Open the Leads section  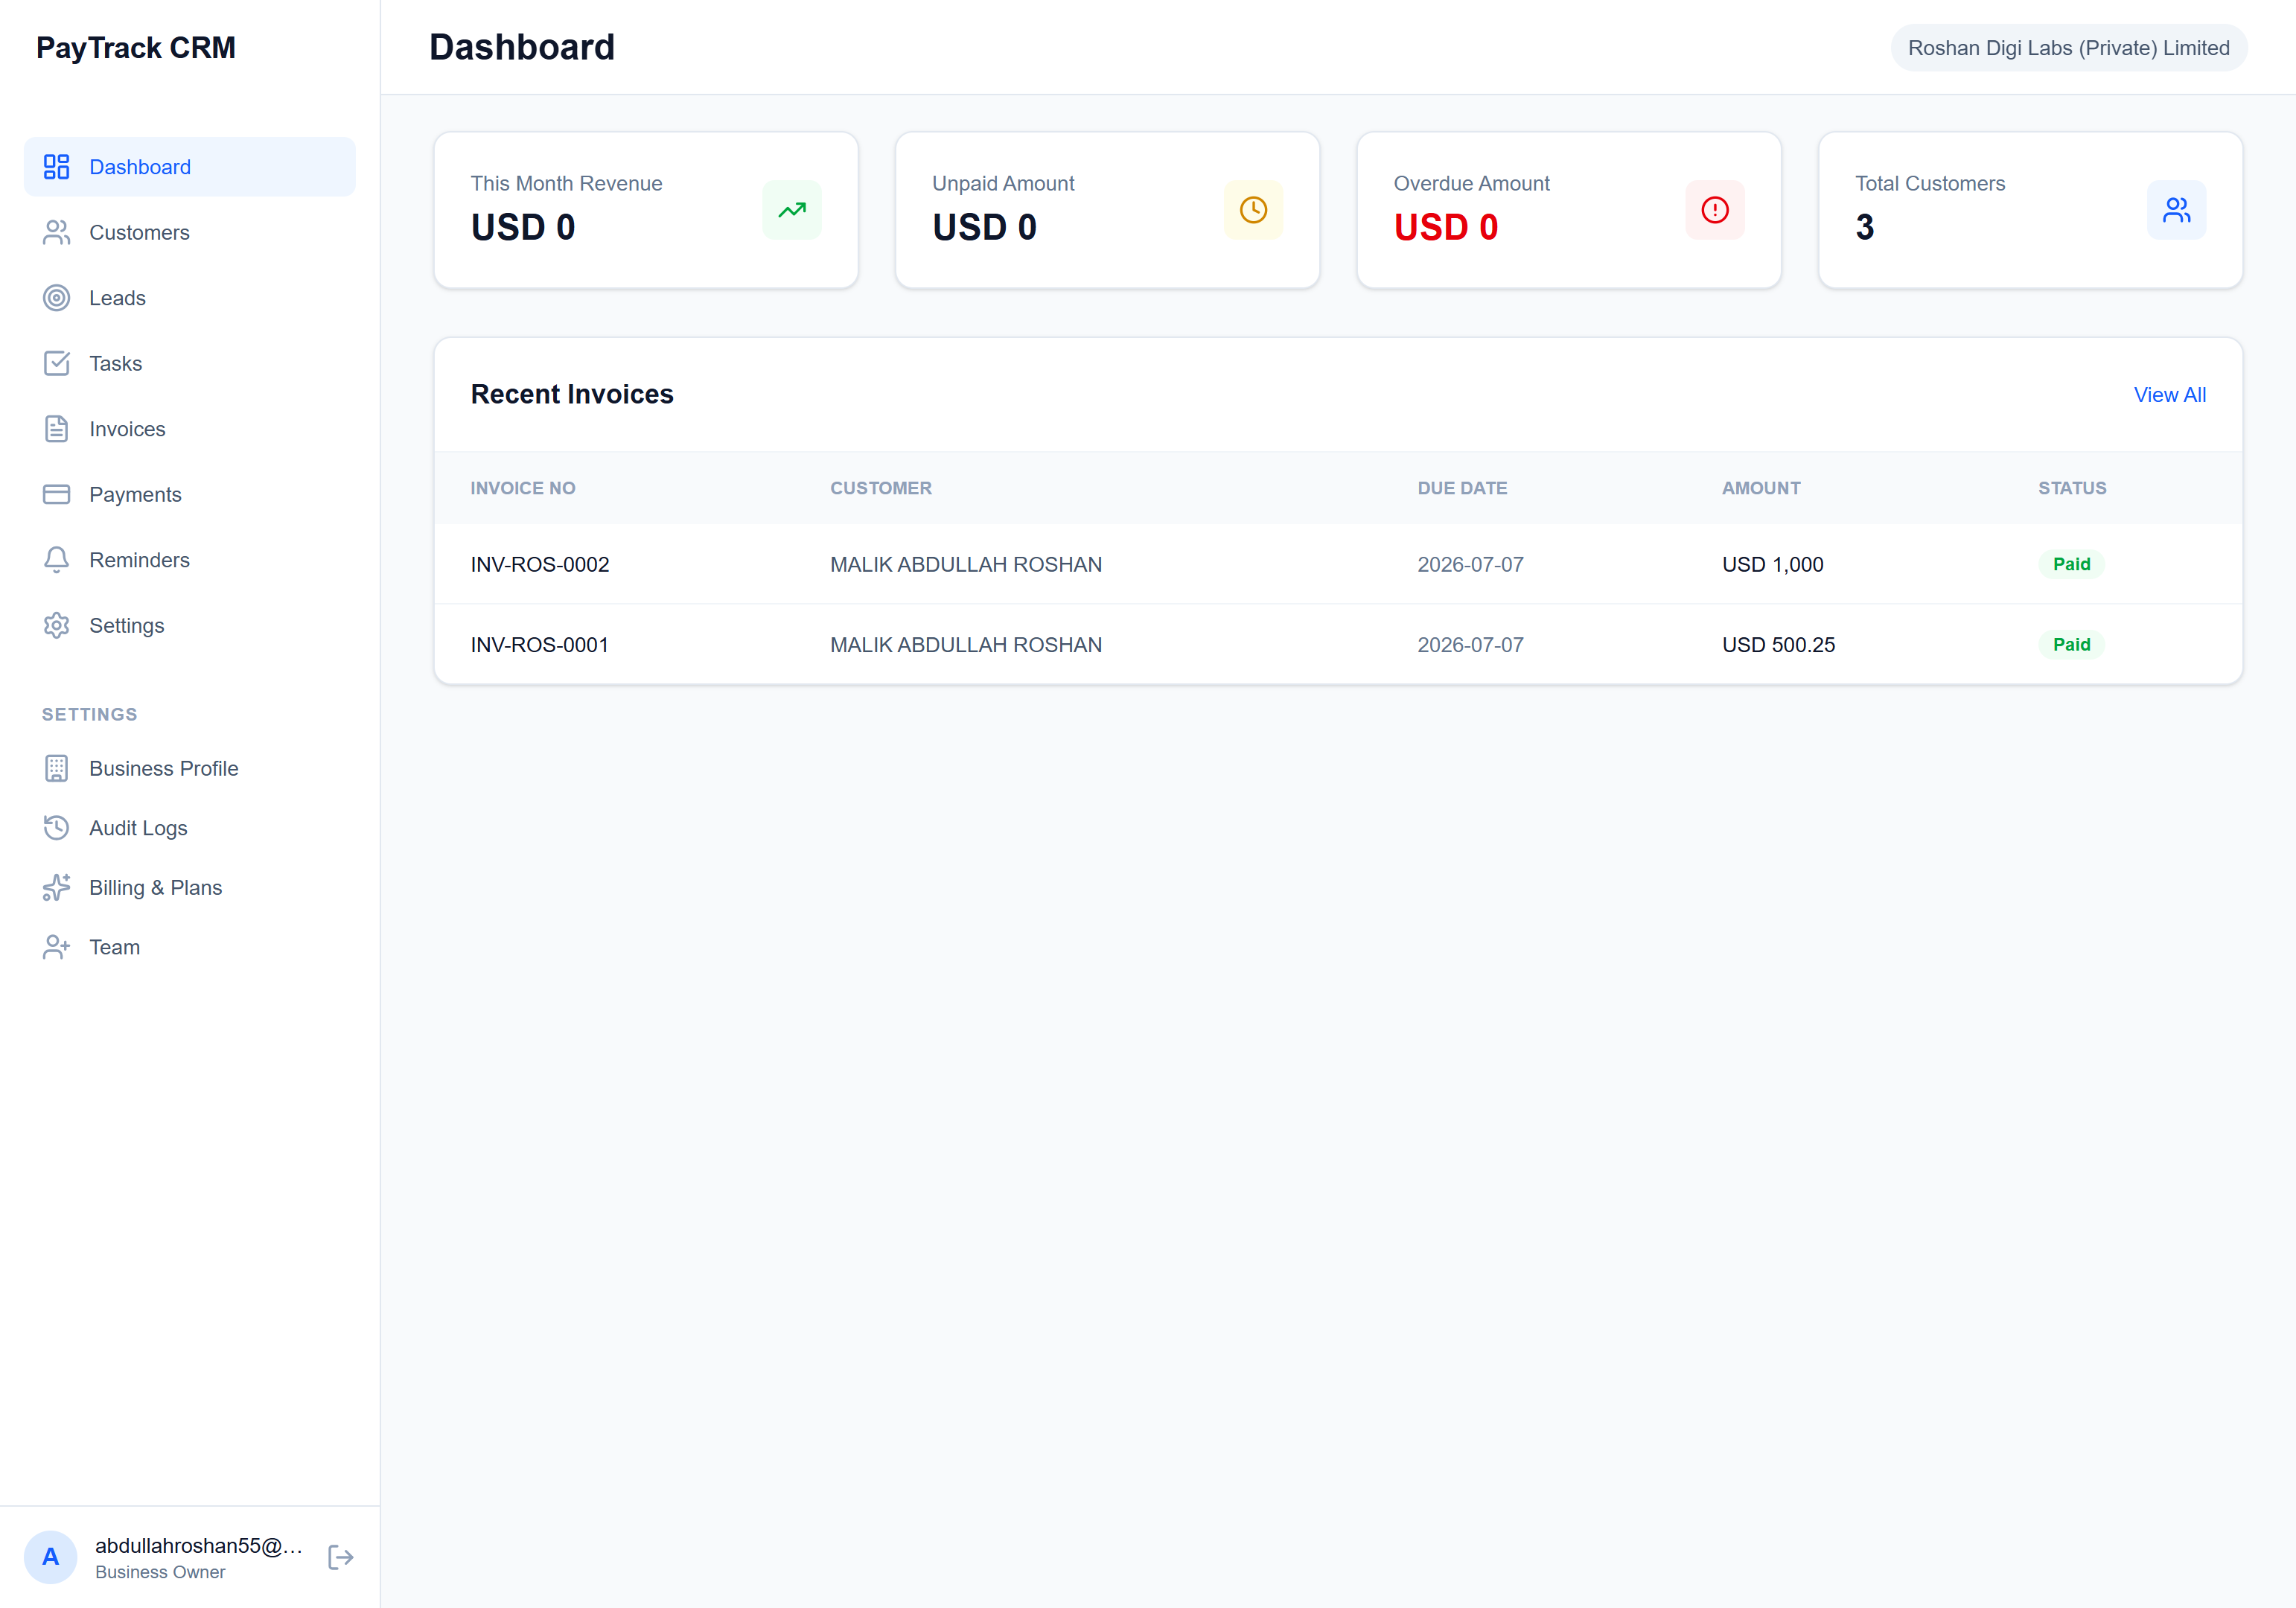189,298
